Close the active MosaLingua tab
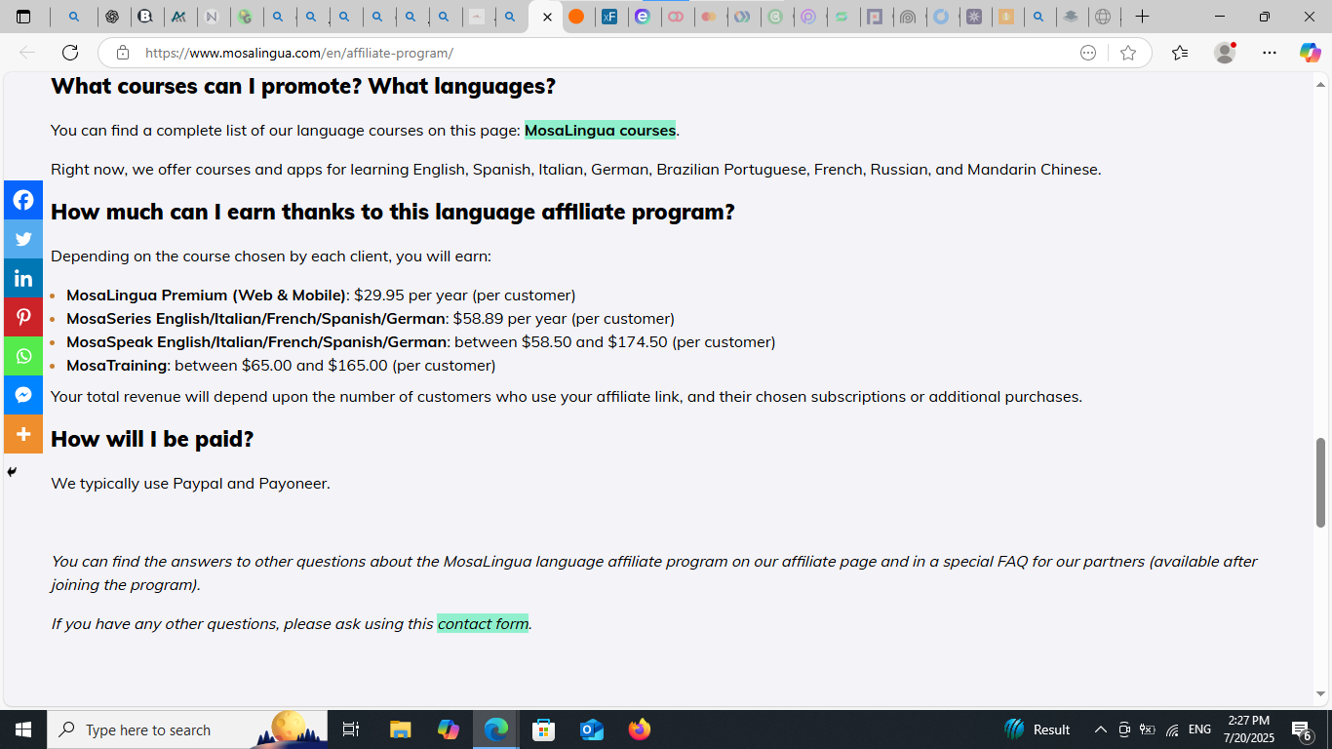The width and height of the screenshot is (1332, 749). (x=547, y=17)
